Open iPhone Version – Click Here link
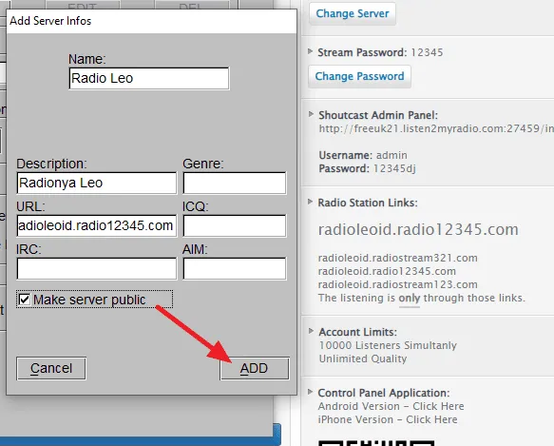Image resolution: width=554 pixels, height=446 pixels. tap(388, 419)
